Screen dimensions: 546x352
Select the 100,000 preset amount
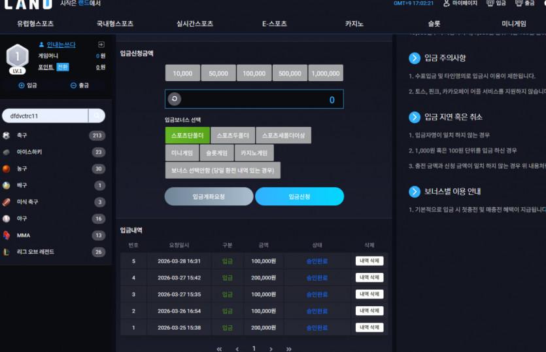(x=254, y=73)
